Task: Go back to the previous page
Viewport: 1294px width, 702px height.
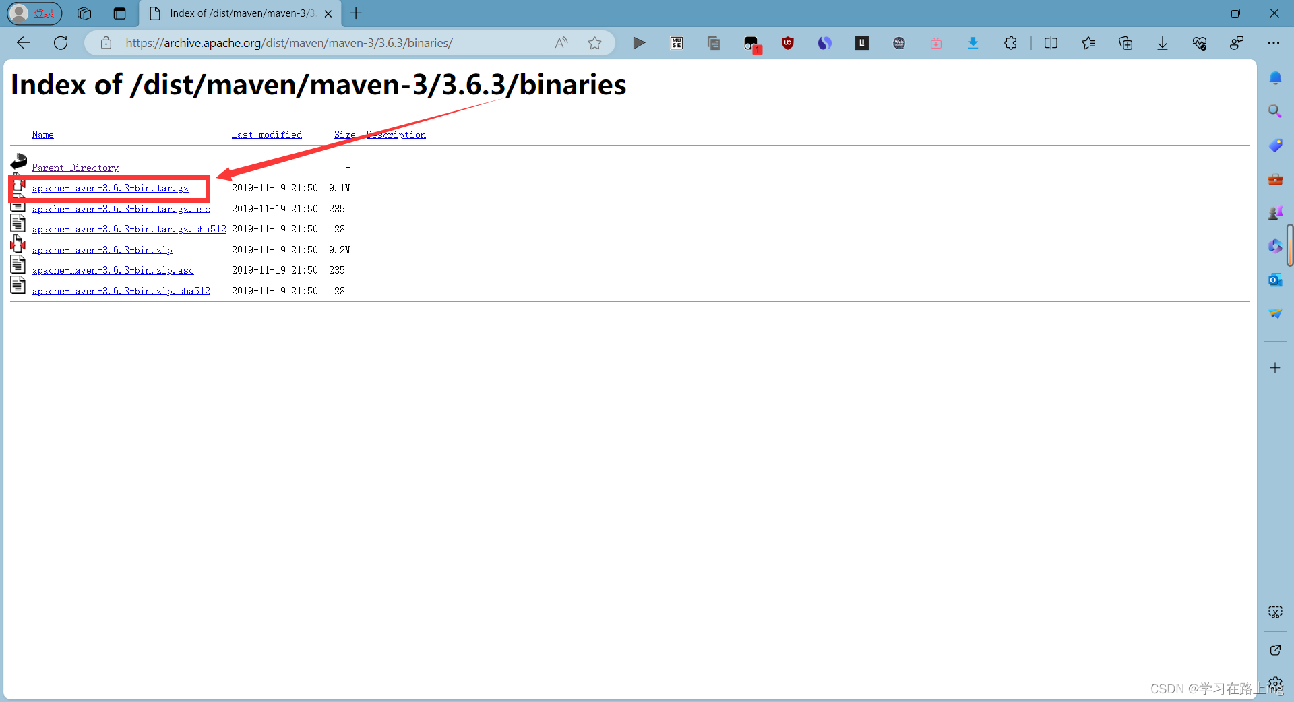Action: point(24,43)
